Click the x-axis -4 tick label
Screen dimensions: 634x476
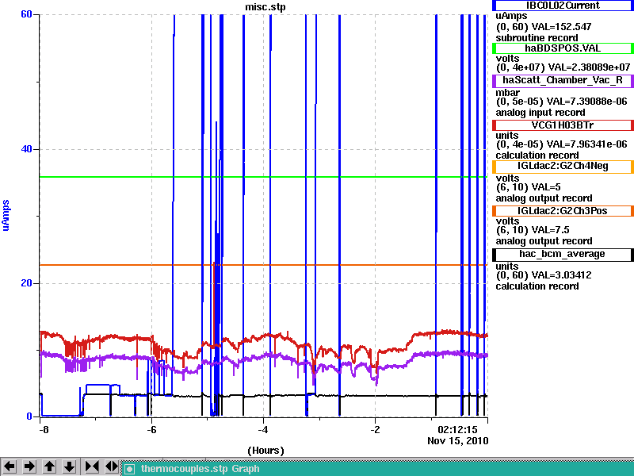pos(263,430)
